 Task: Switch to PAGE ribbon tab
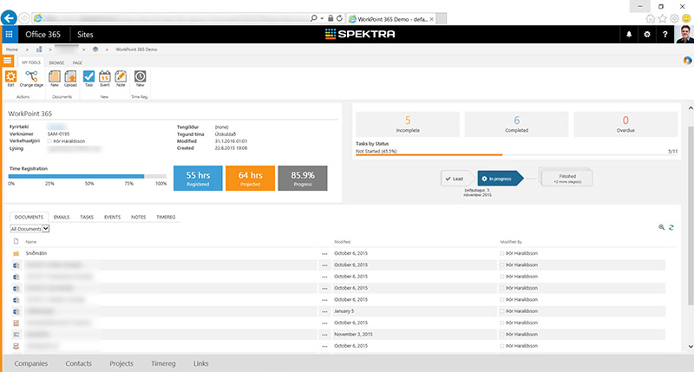tap(77, 62)
